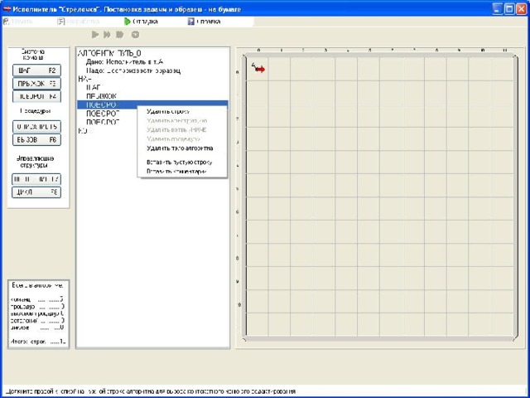530x398 pixels.
Task: Choose 'Удалить тело алгоритма' menu item
Action: (180, 148)
